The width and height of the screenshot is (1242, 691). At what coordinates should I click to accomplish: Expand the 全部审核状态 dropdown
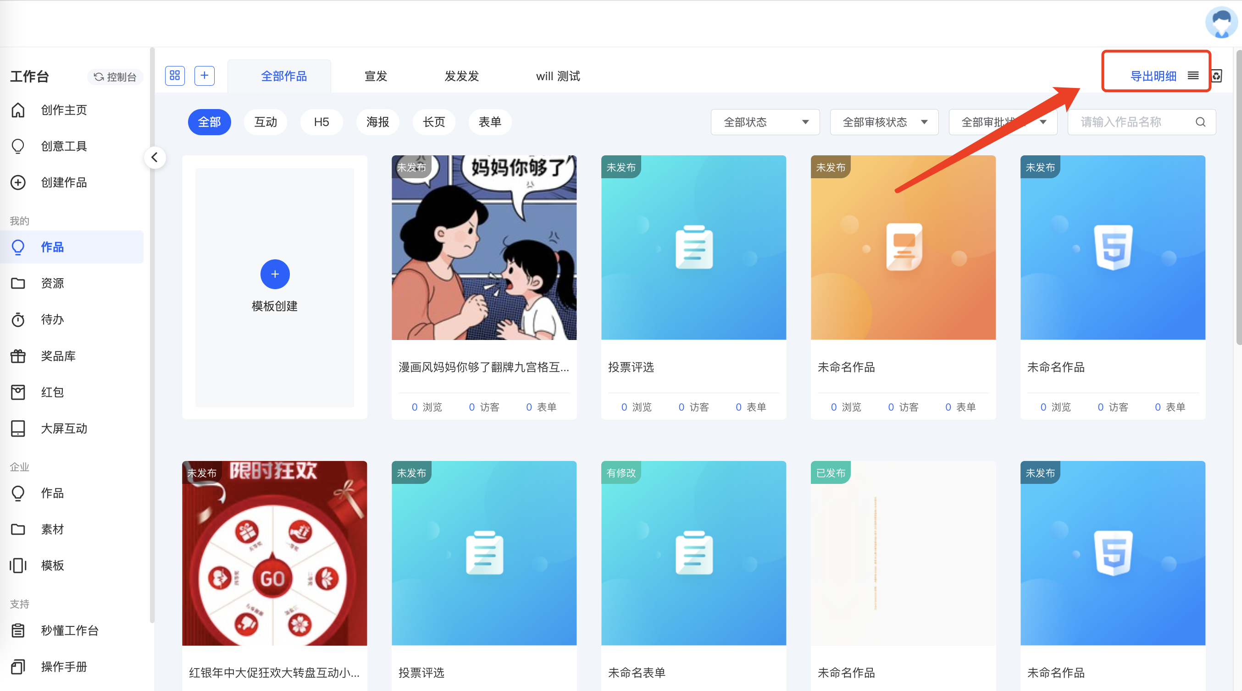(884, 122)
